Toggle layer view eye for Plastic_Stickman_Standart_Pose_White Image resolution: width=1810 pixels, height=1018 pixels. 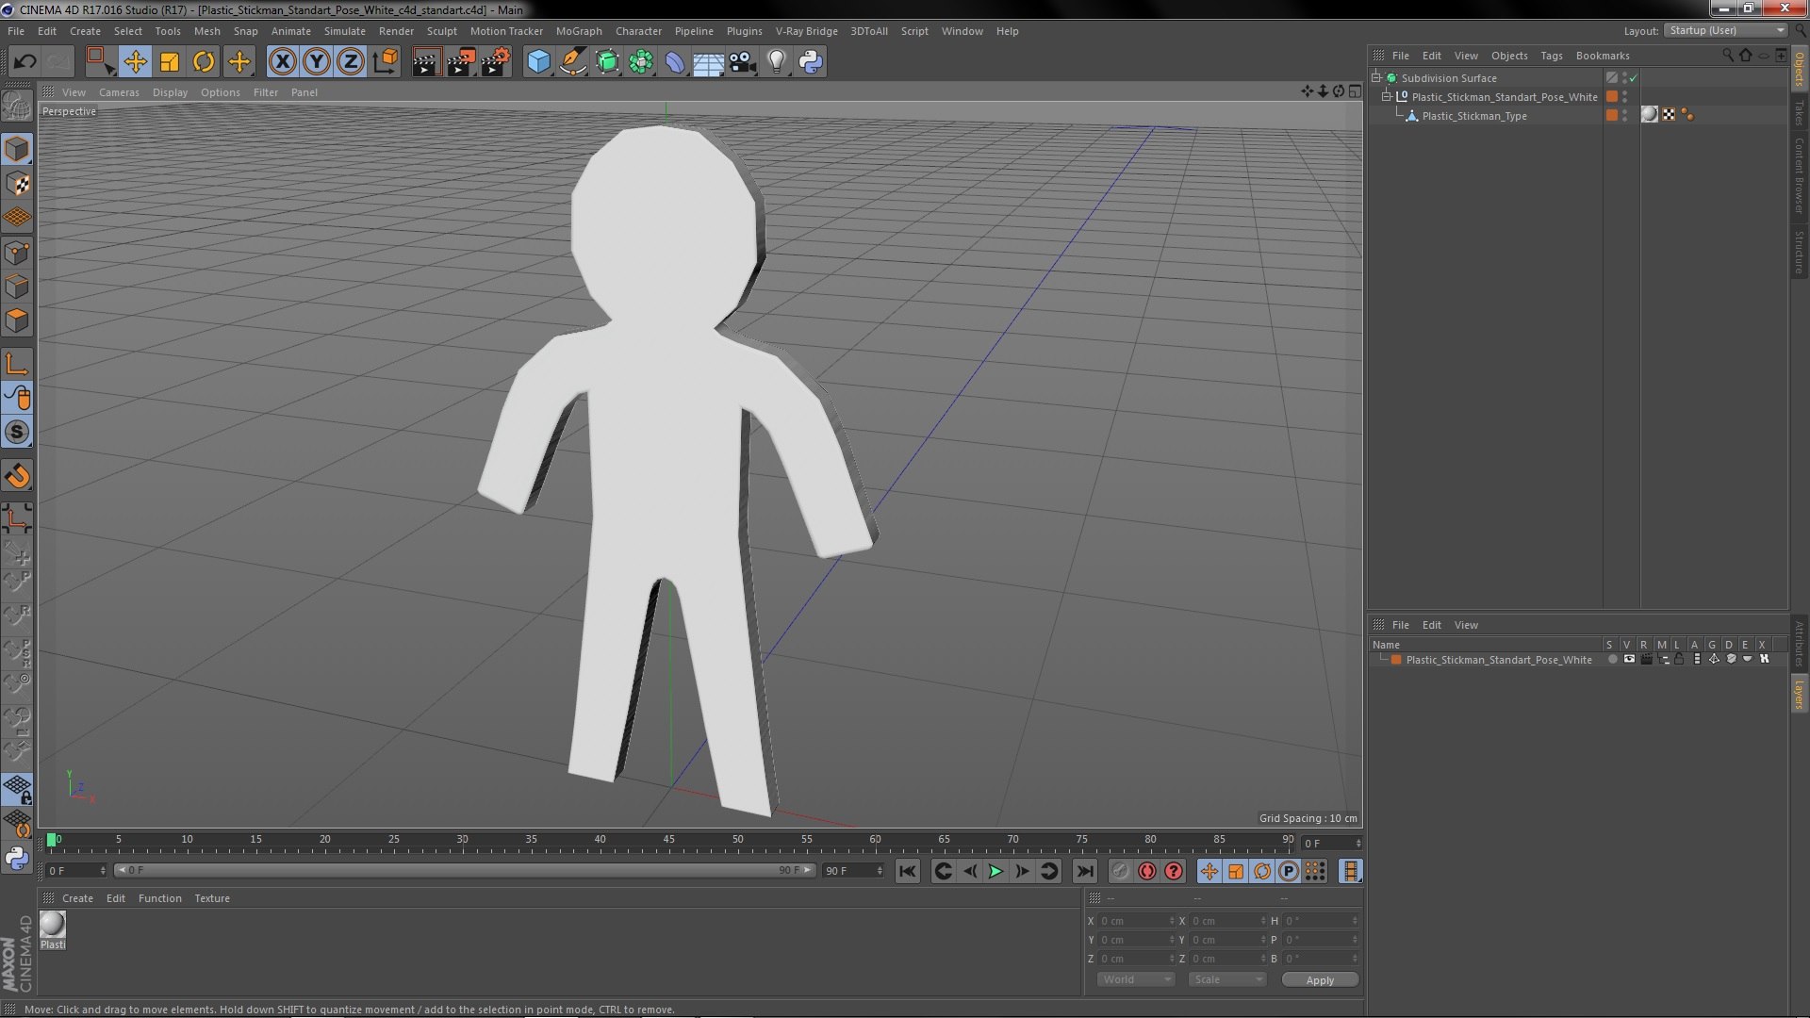click(1629, 659)
